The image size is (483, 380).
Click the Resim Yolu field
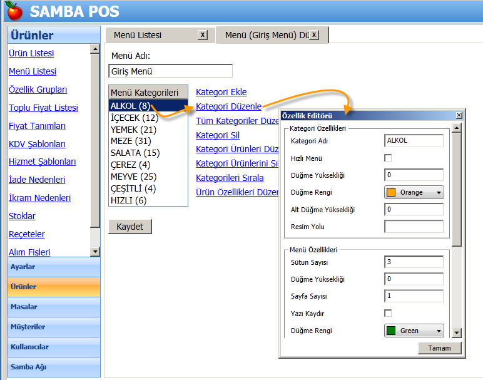coord(414,227)
